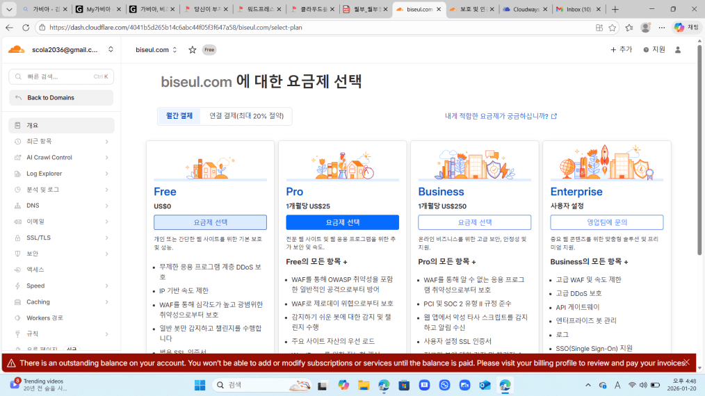Reload page with browser refresh icon
Image resolution: width=705 pixels, height=396 pixels.
[x=26, y=28]
